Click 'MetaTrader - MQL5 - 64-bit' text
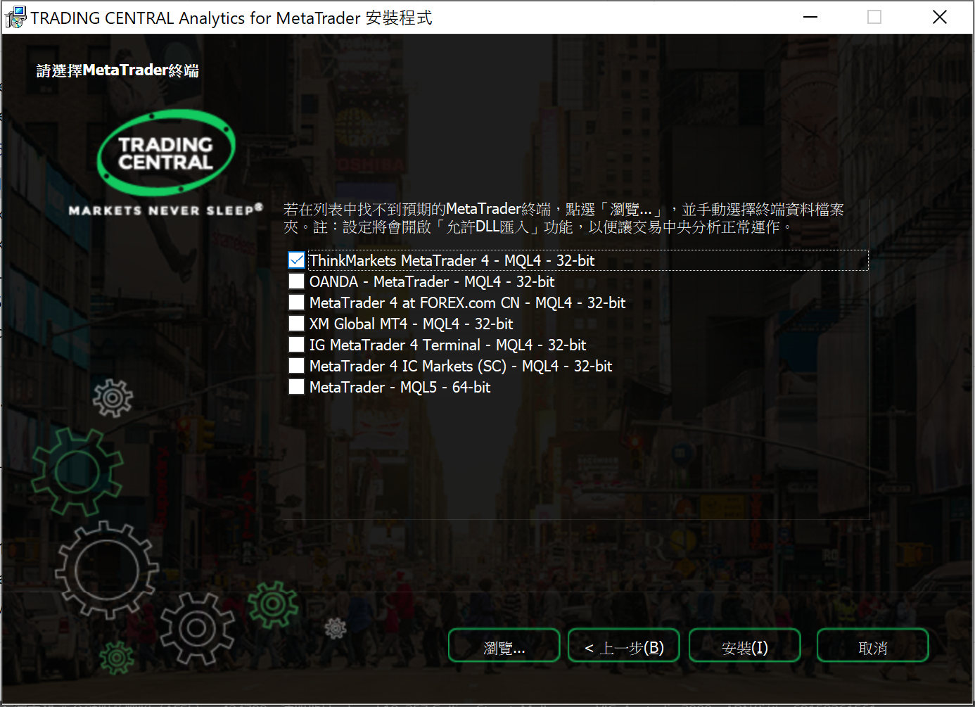 coord(400,387)
